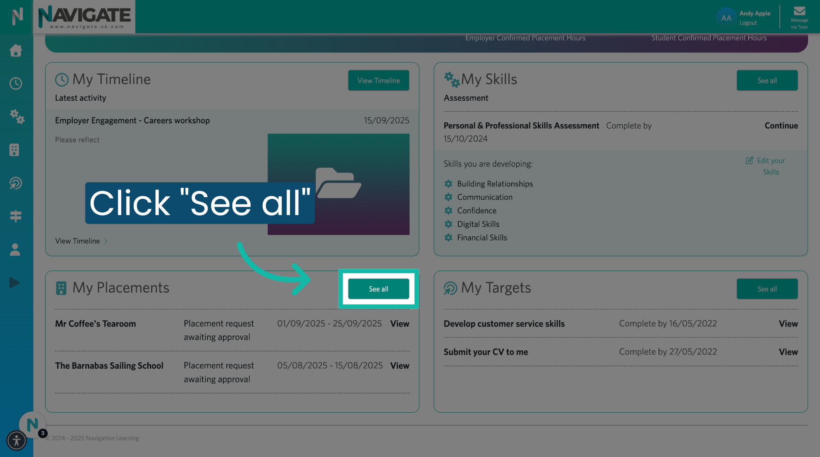Image resolution: width=820 pixels, height=457 pixels.
Task: Open the play video icon in sidebar
Action: (x=15, y=282)
